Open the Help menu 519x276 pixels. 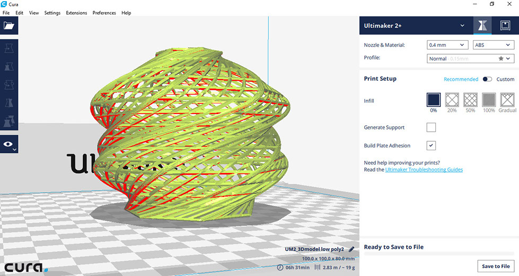[x=126, y=13]
